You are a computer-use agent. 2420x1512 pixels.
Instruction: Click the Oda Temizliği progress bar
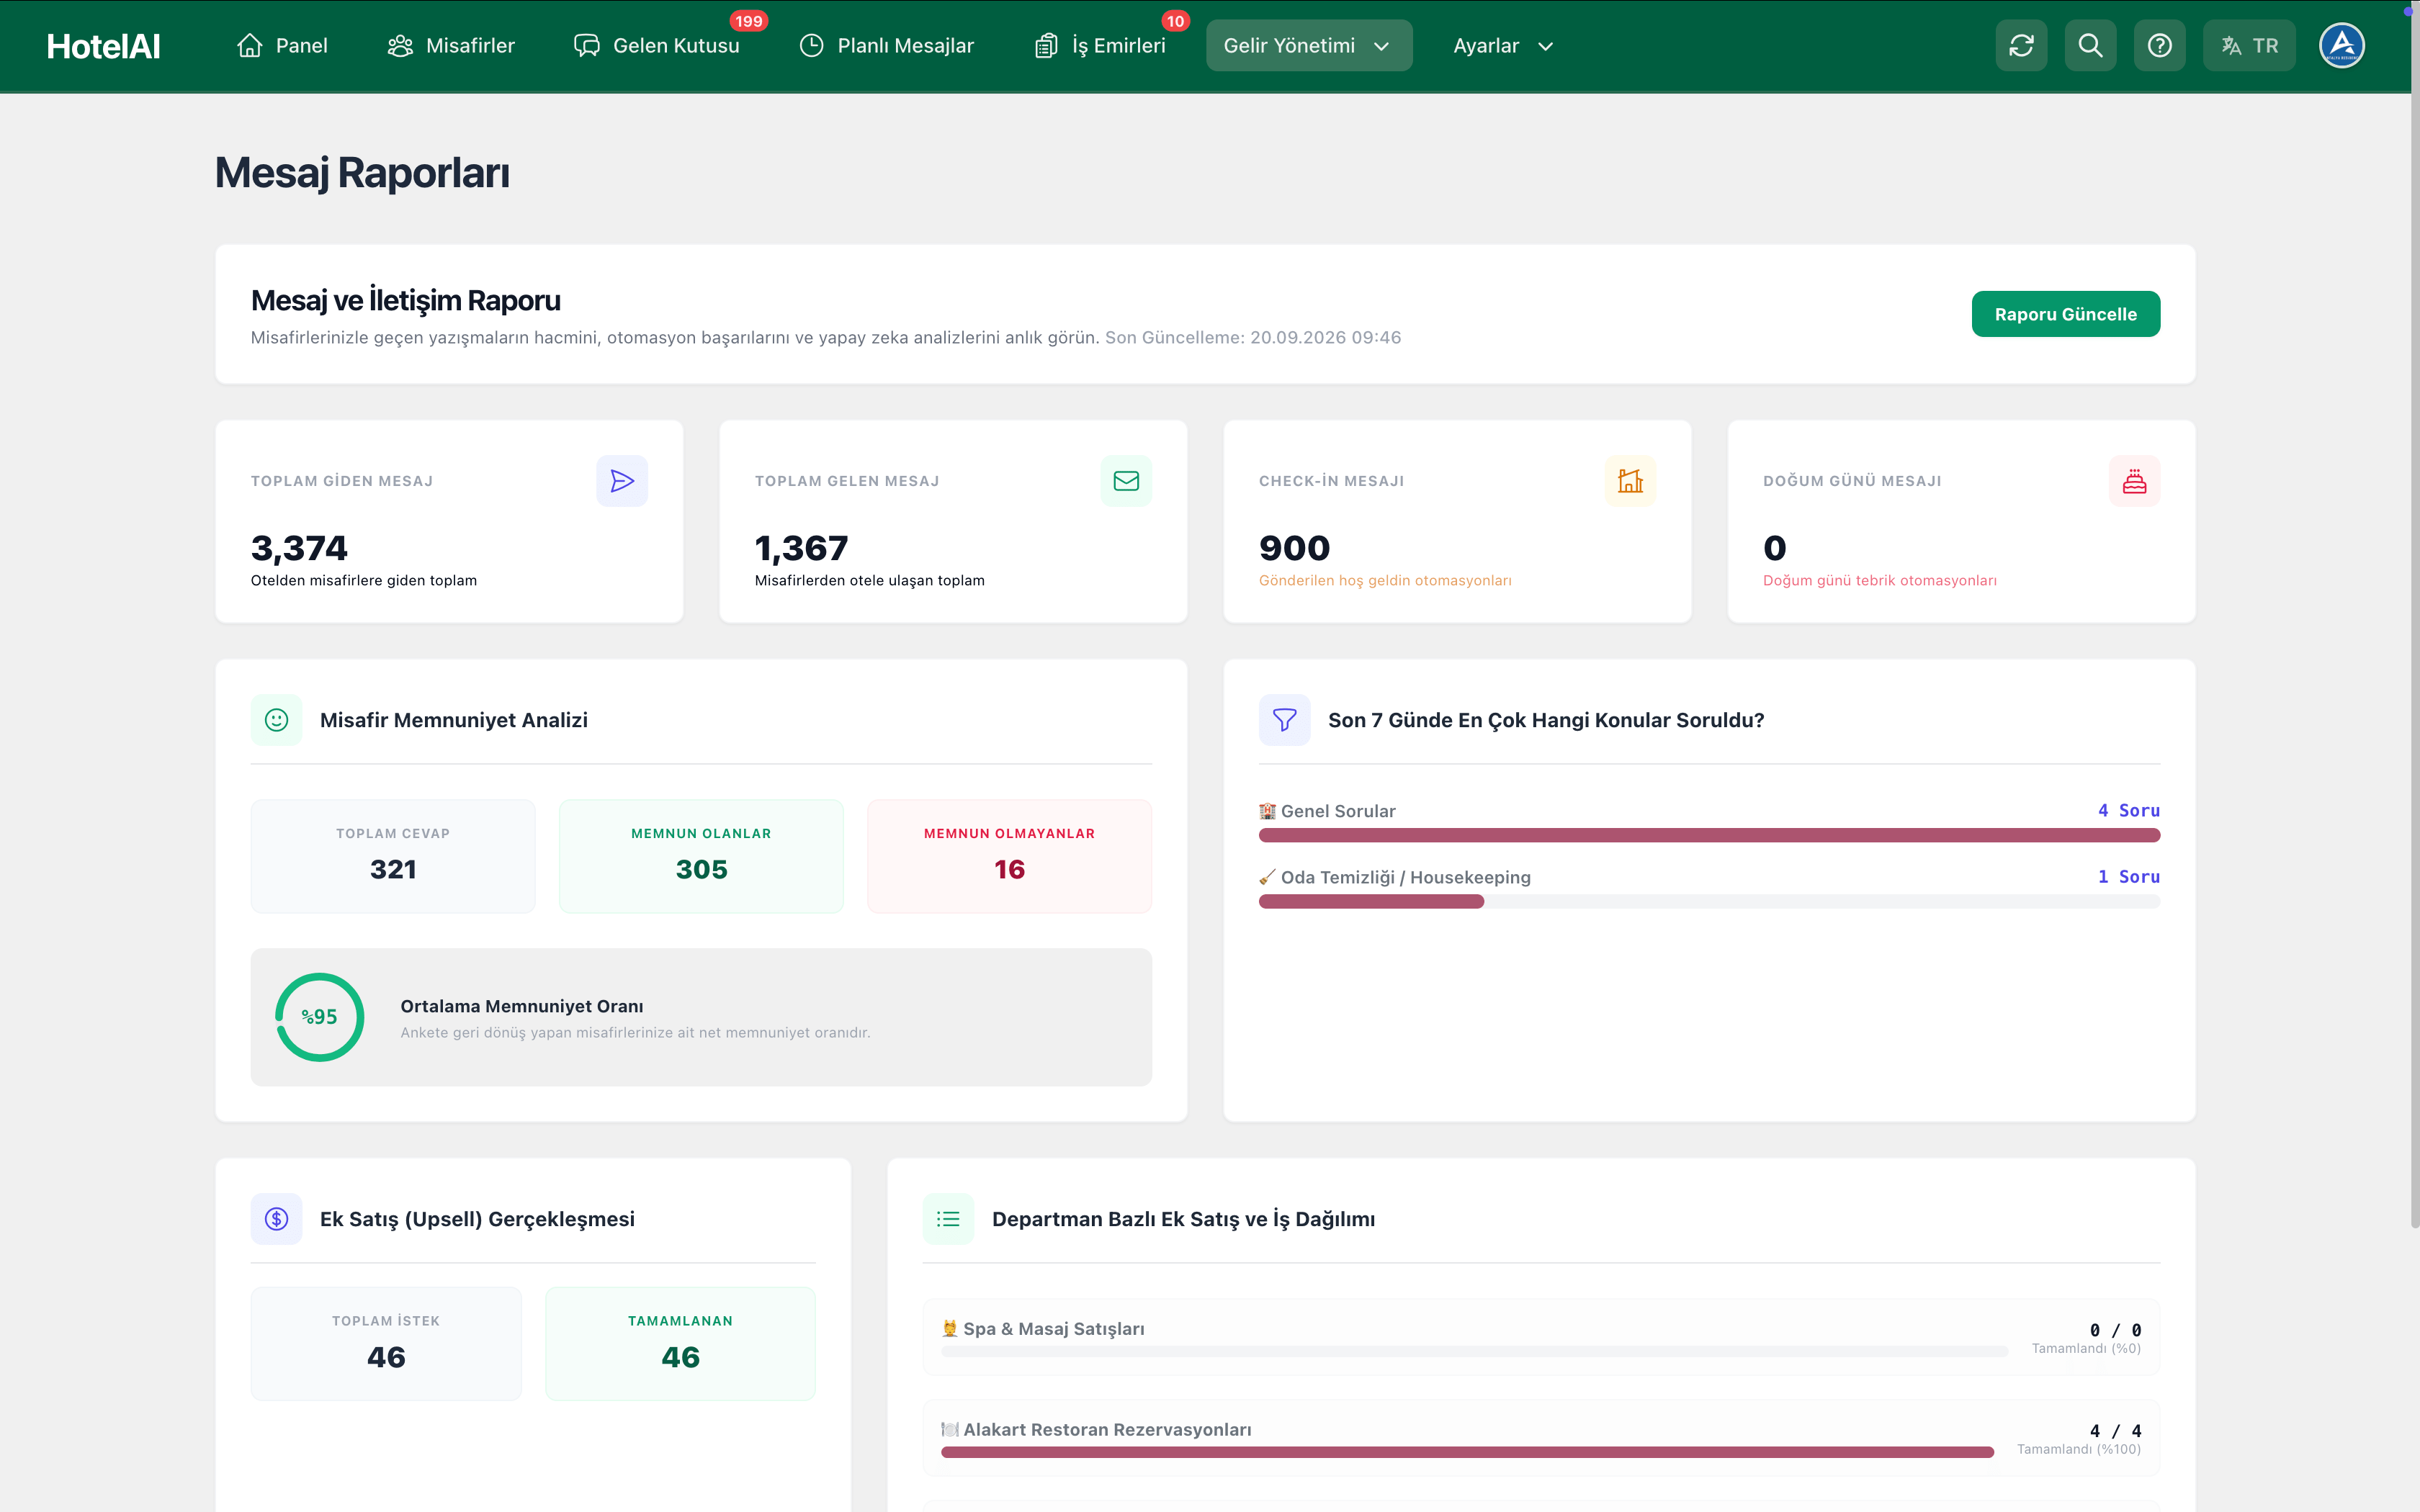point(1709,901)
